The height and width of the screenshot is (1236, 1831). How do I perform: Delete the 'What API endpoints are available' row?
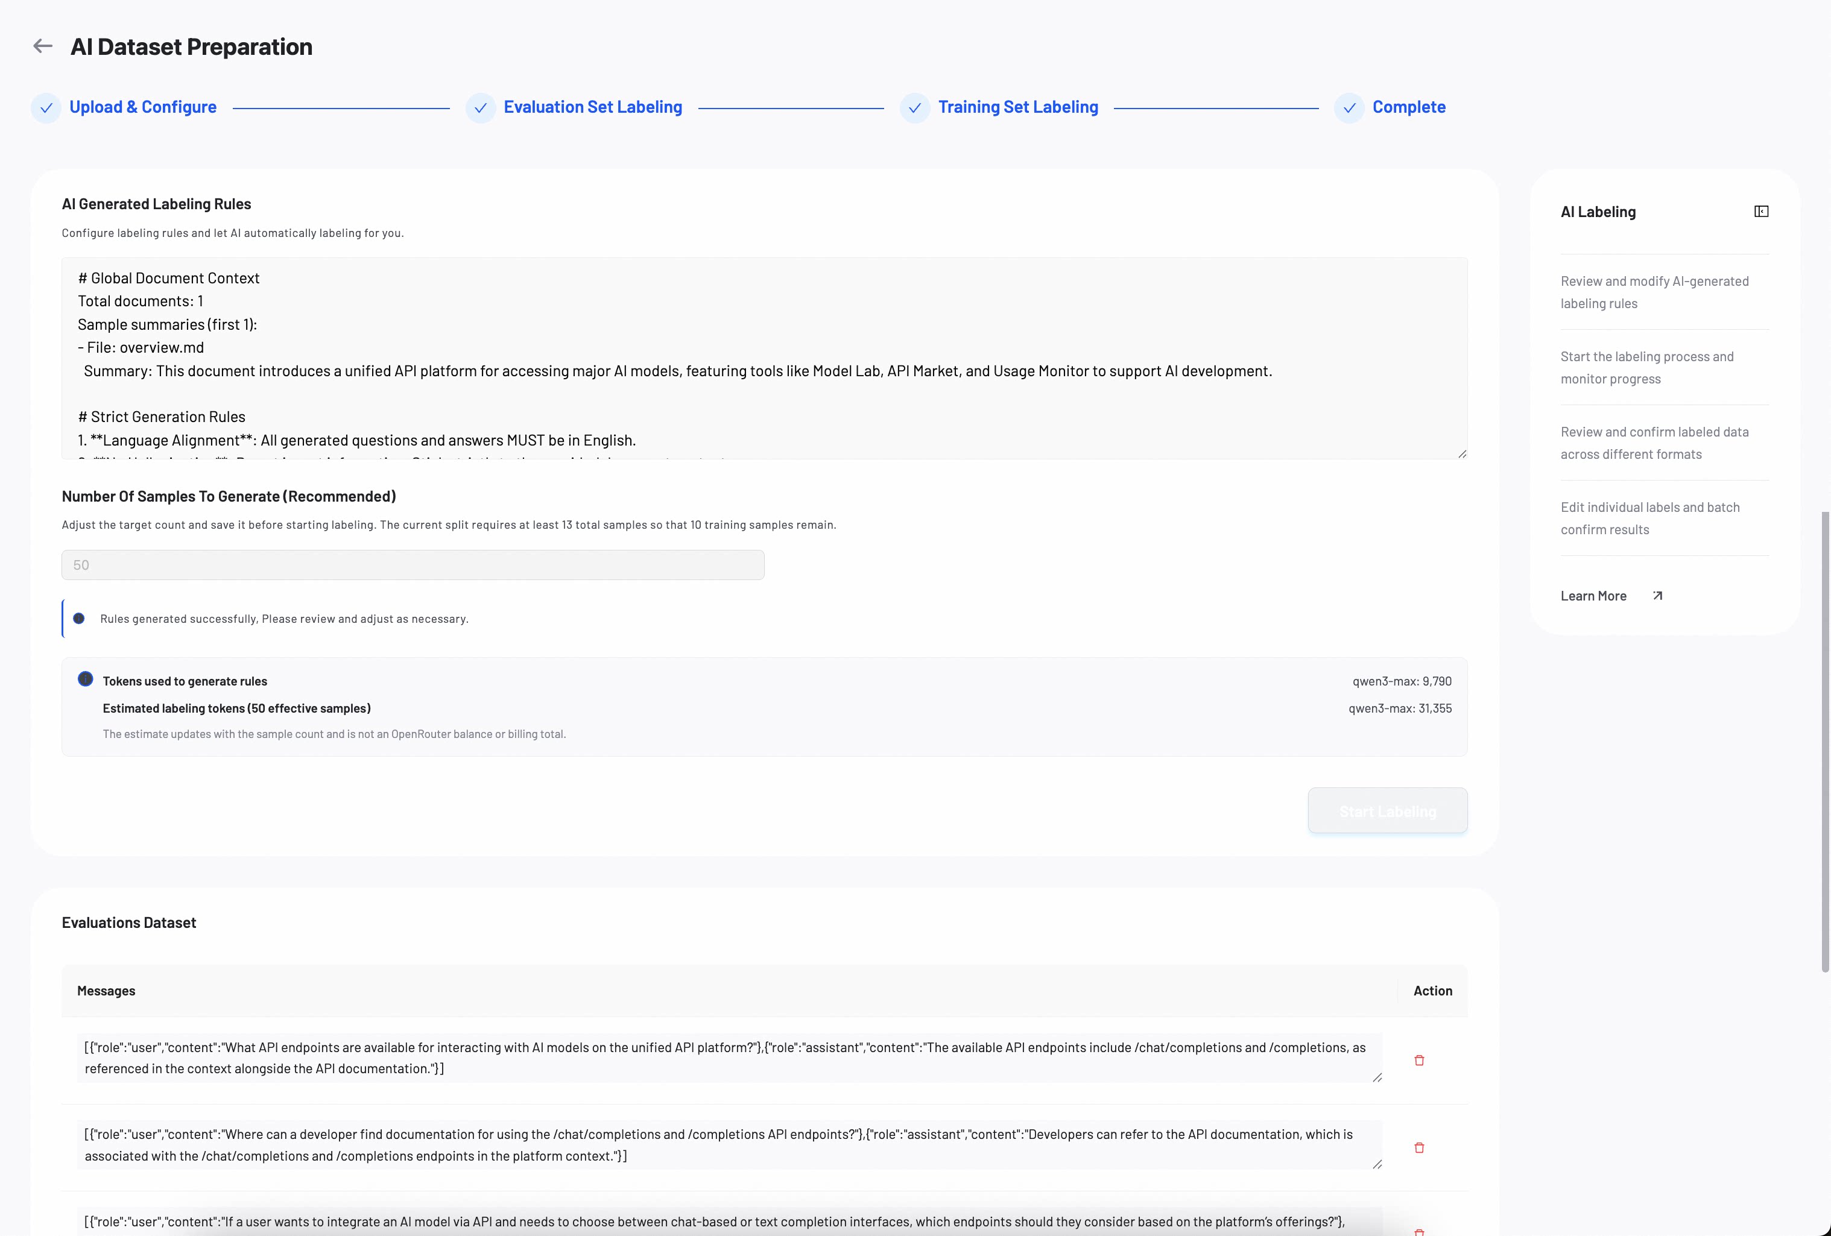[1419, 1061]
